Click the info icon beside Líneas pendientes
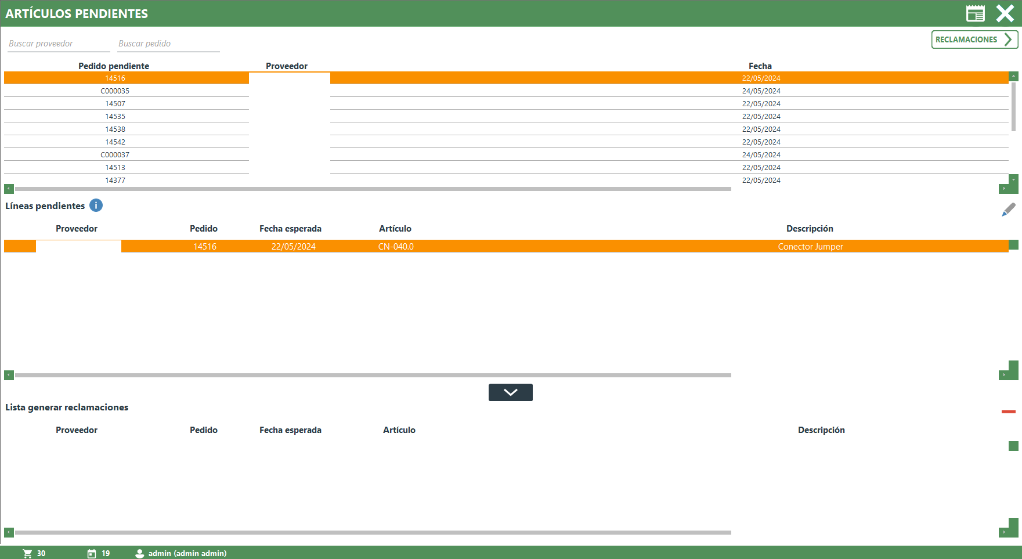The image size is (1022, 559). click(x=96, y=205)
